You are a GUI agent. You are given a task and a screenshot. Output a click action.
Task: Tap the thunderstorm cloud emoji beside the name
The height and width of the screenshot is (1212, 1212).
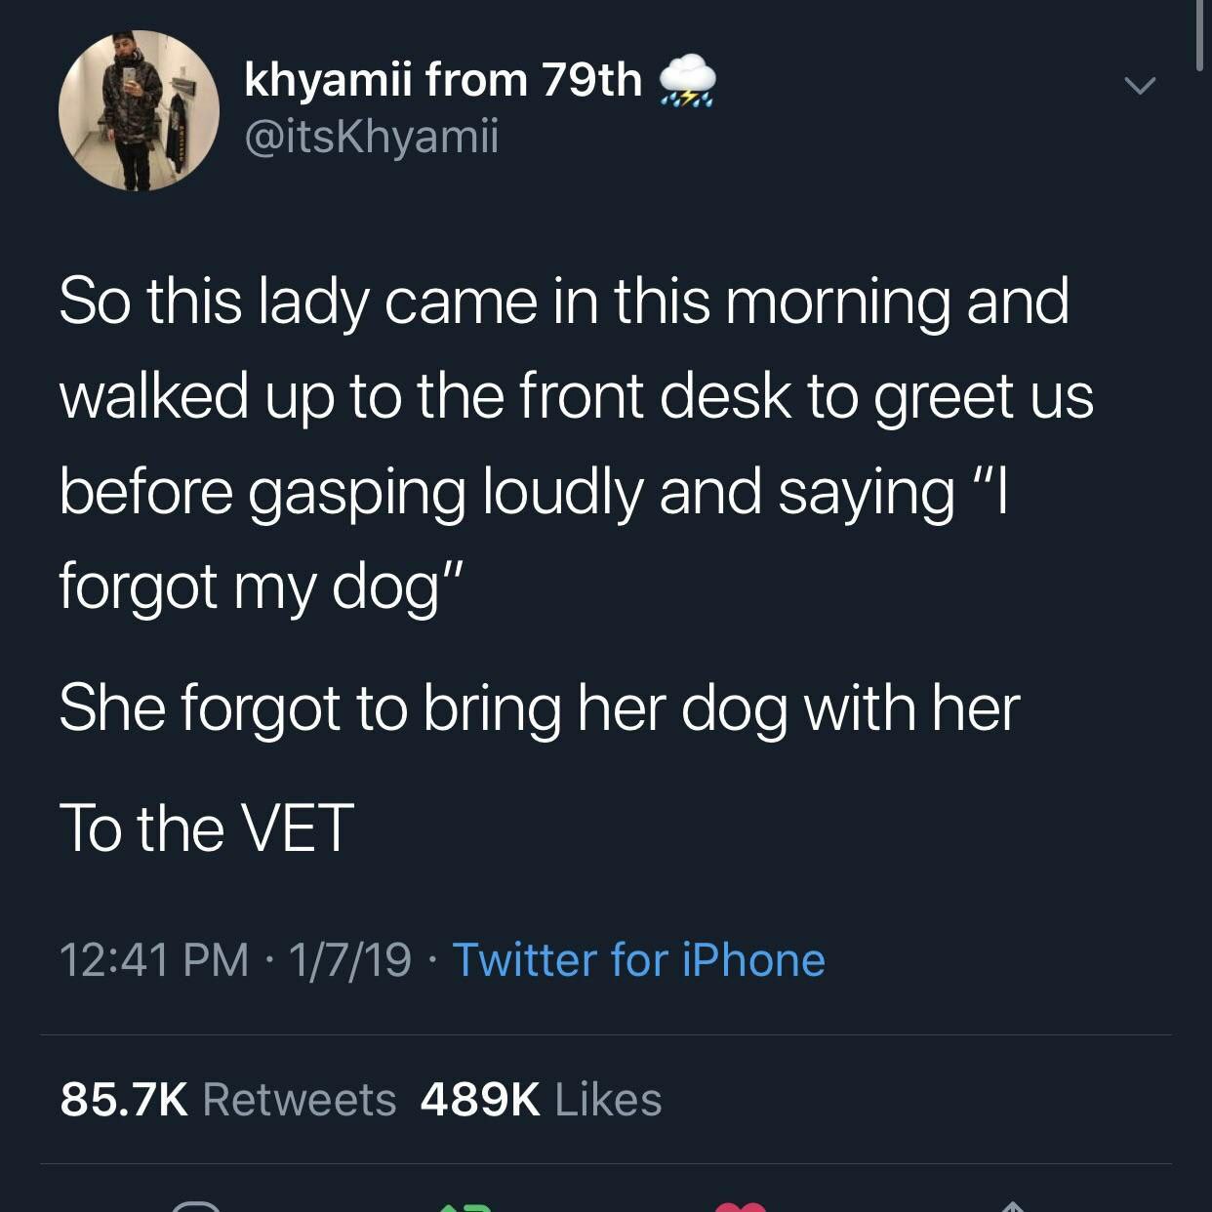688,80
